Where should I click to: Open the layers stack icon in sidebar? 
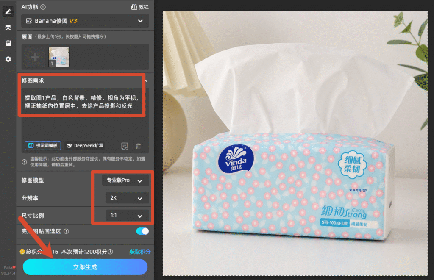click(x=8, y=28)
